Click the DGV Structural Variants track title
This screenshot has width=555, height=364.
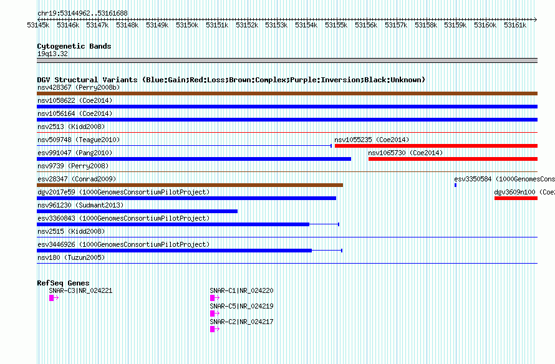coord(231,80)
